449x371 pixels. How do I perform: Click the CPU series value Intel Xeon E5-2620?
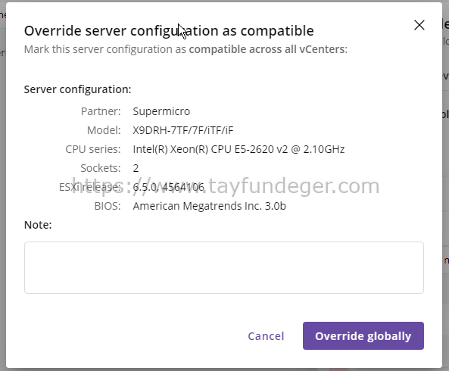pyautogui.click(x=239, y=149)
